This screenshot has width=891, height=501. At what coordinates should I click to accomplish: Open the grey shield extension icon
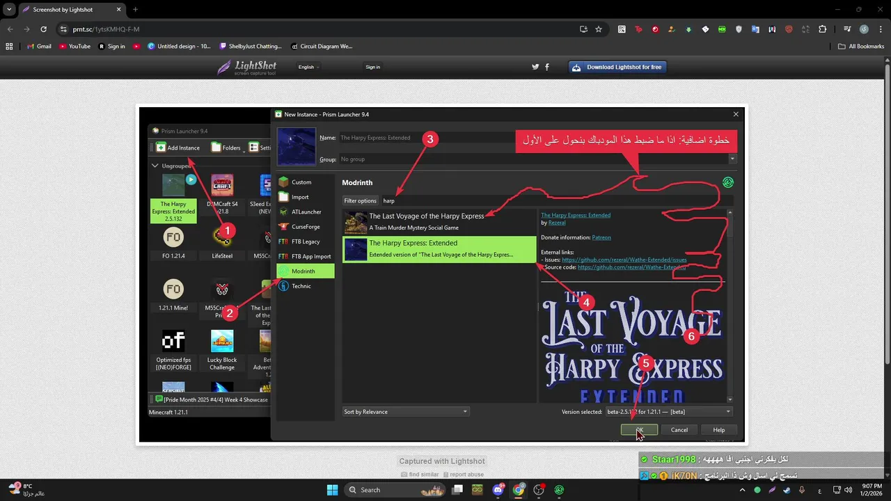(739, 29)
